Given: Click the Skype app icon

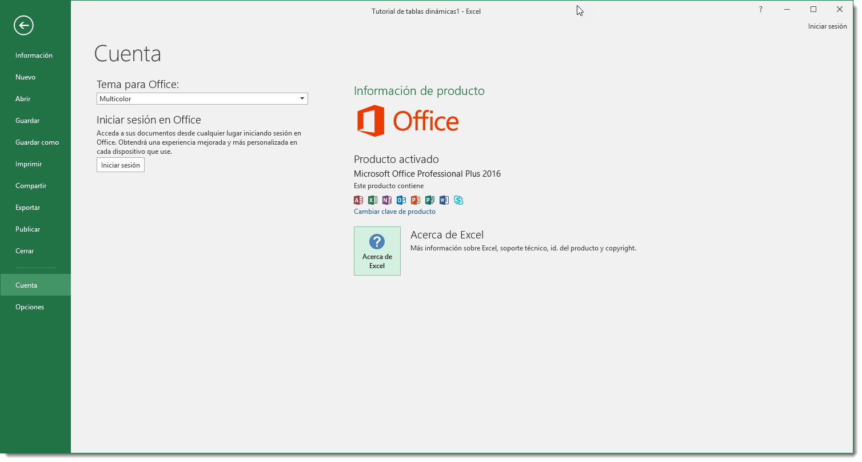Looking at the screenshot, I should click(x=458, y=200).
